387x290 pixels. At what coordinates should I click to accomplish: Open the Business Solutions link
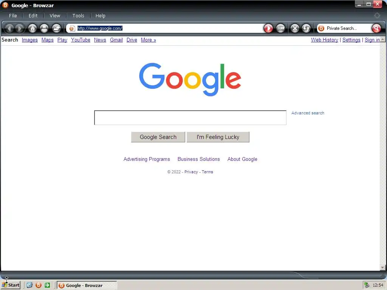(x=199, y=159)
